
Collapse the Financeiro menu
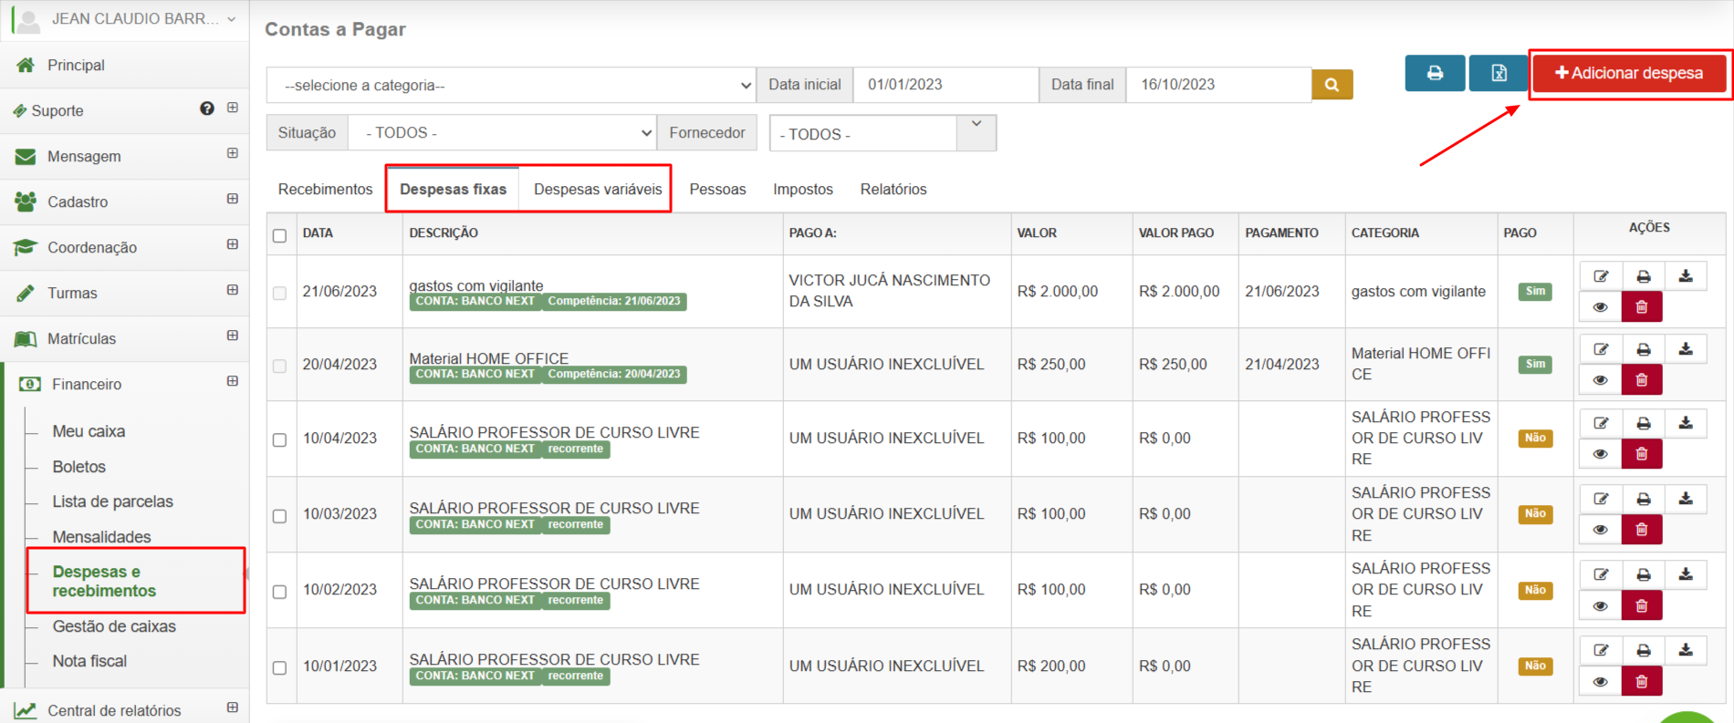pyautogui.click(x=233, y=381)
